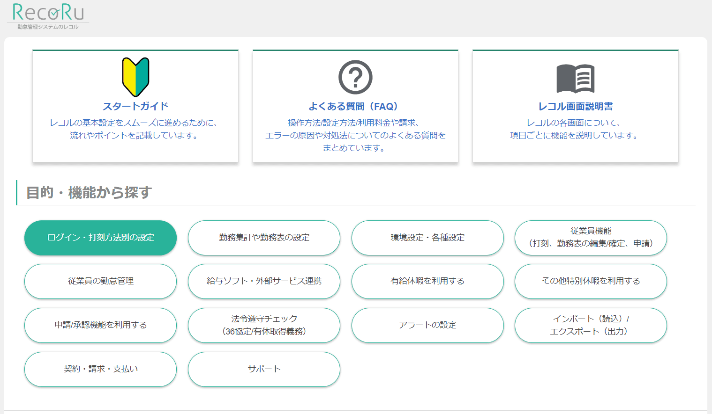Click the beginner mark start guide icon
712x414 pixels.
click(135, 77)
